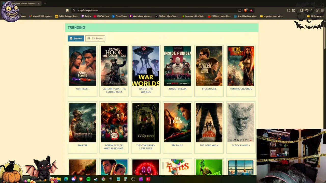This screenshot has height=183, width=326.
Task: Click the share page icon in address bar
Action: point(239,10)
